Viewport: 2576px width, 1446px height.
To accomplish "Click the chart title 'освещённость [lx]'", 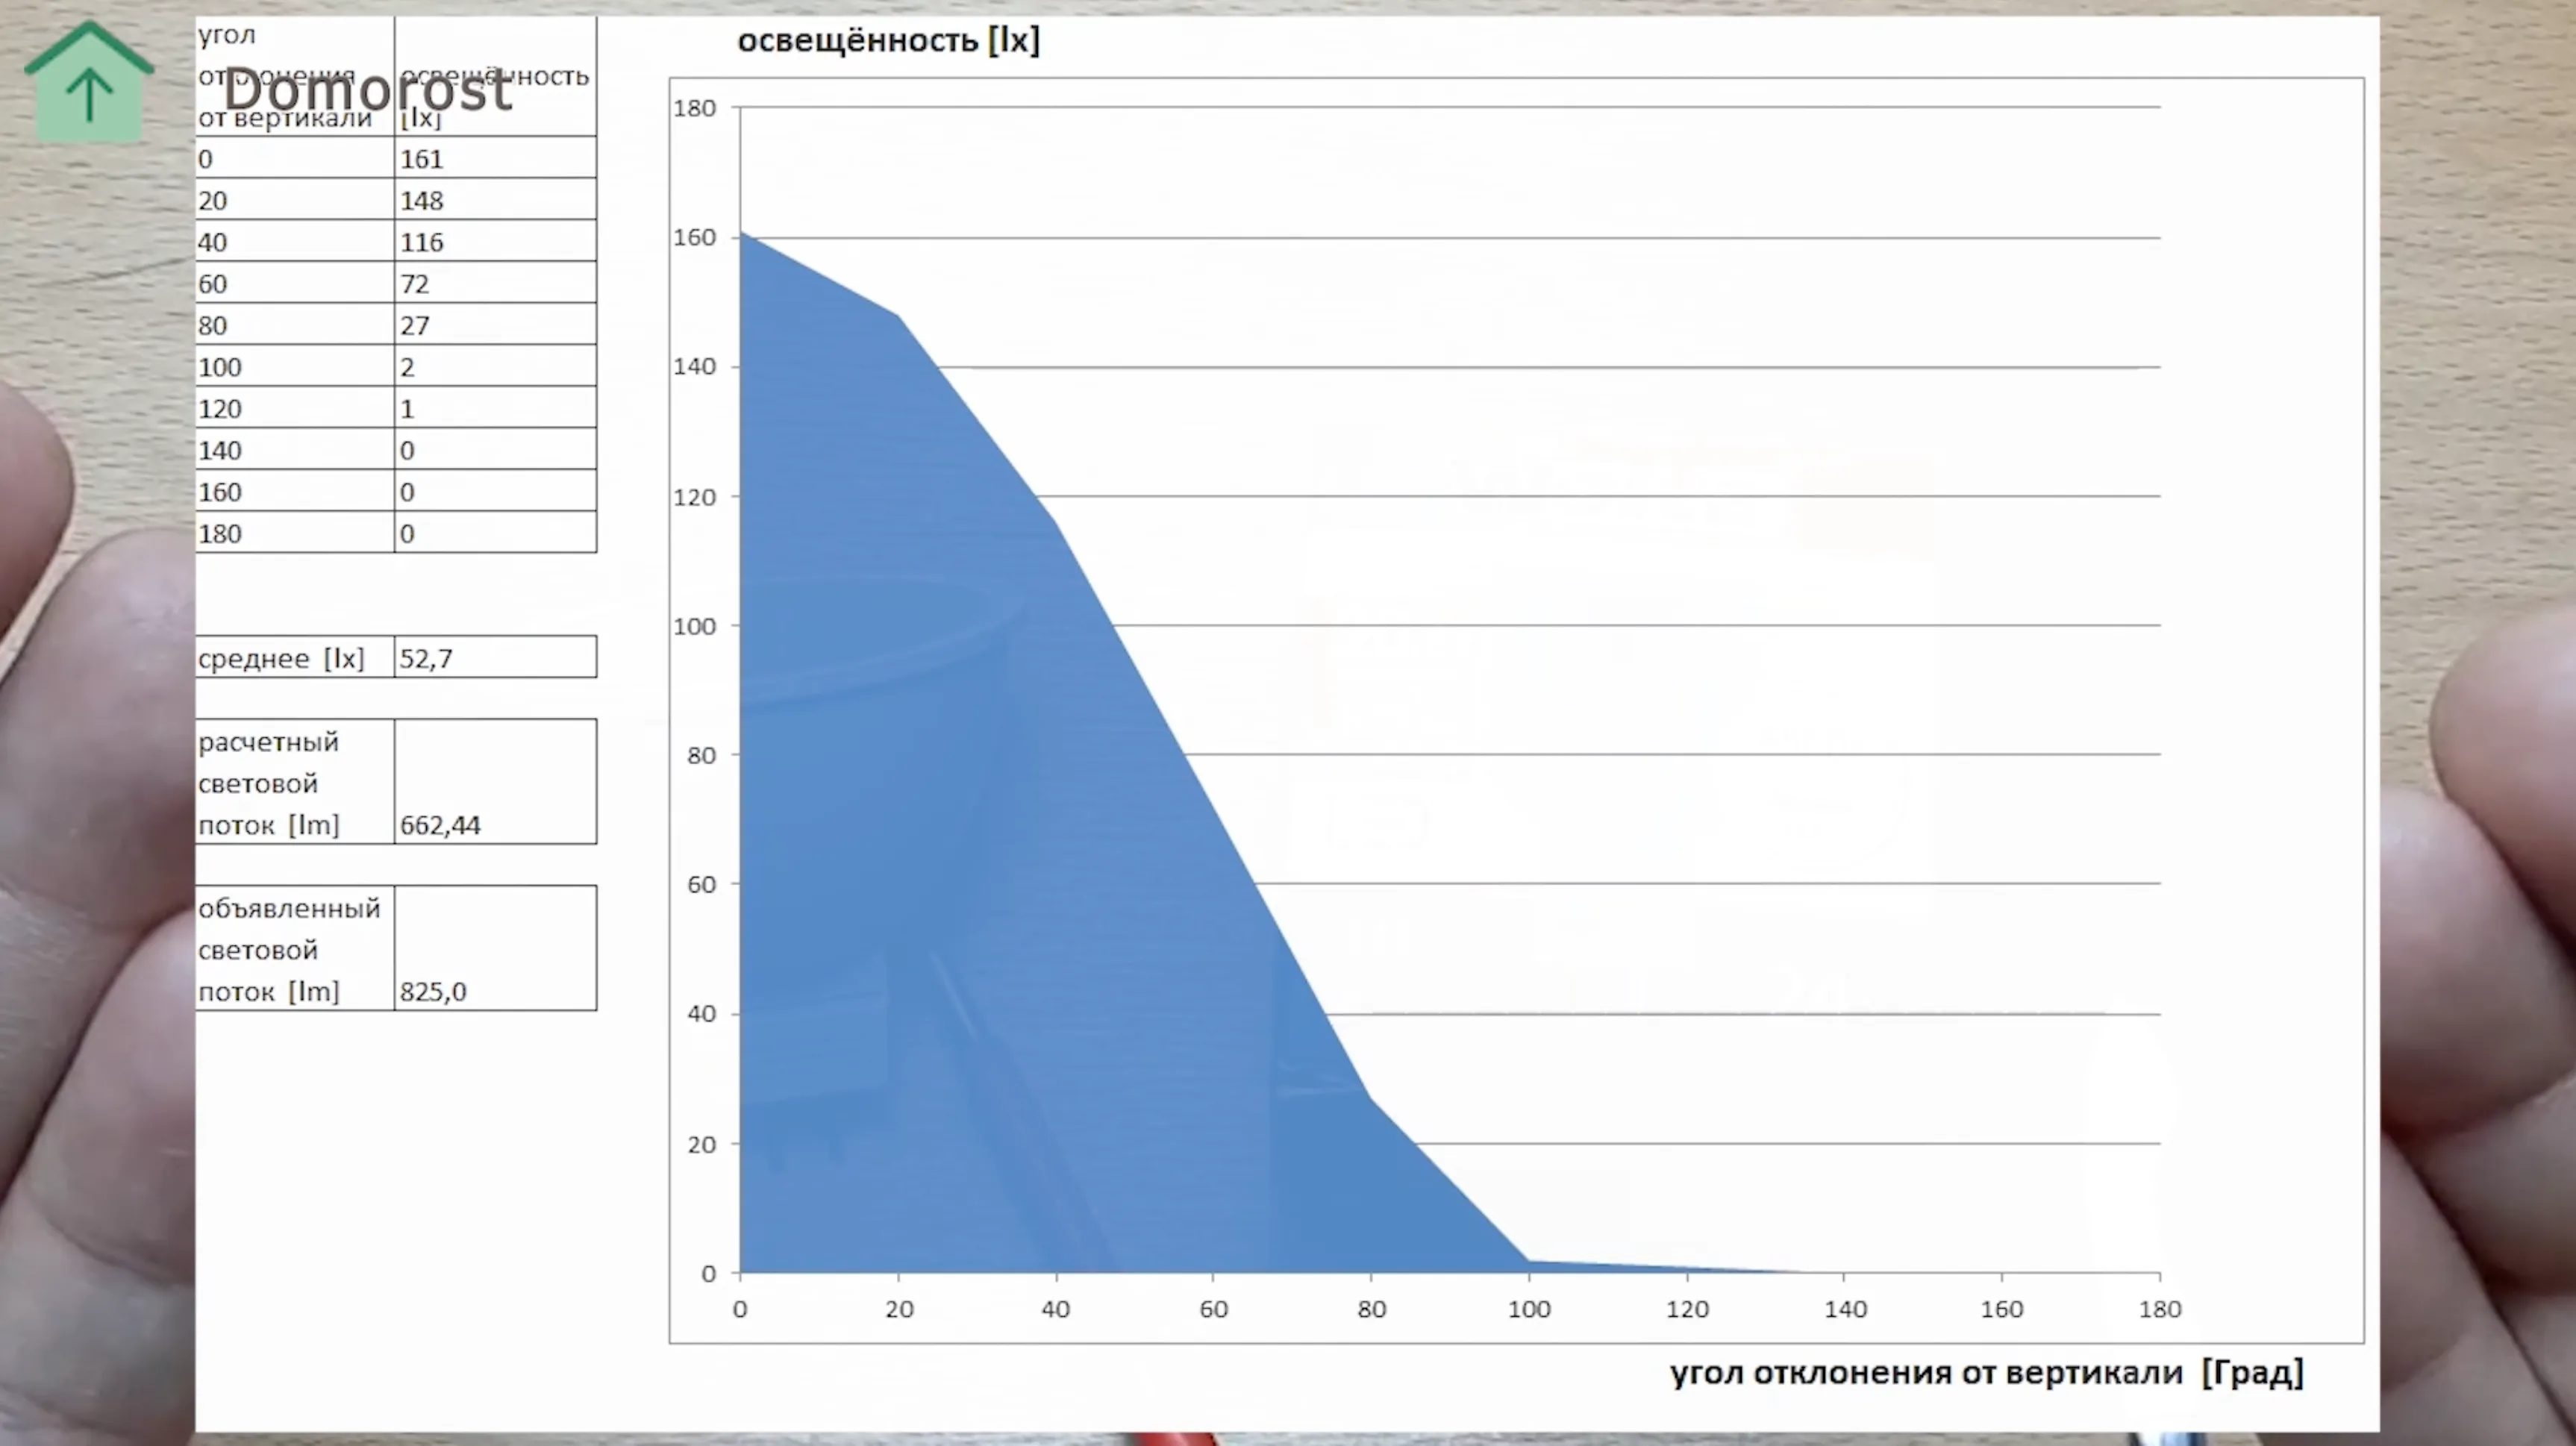I will point(888,41).
